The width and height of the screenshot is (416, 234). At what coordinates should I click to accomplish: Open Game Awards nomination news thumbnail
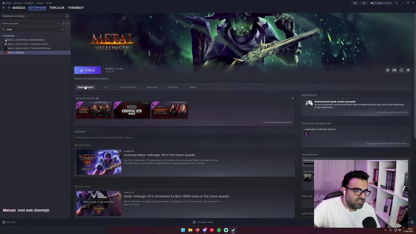pos(99,203)
